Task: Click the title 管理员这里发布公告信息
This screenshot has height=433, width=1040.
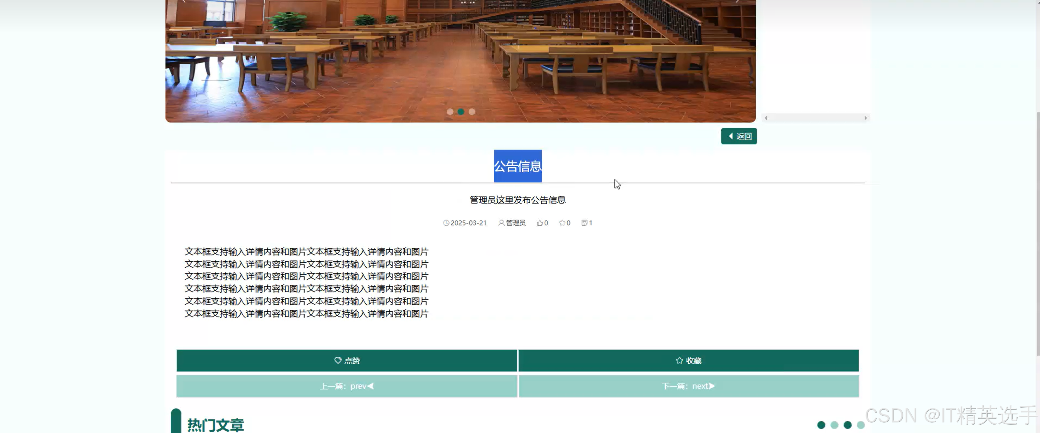Action: [x=518, y=200]
